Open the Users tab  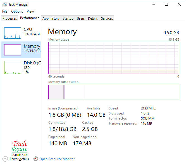(81, 18)
